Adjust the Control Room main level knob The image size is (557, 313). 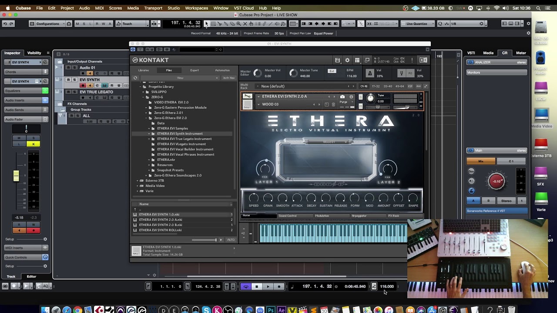tap(497, 181)
